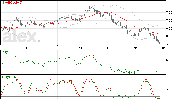Click the second green buy arrow on stochastic
The width and height of the screenshot is (178, 100).
[124, 98]
